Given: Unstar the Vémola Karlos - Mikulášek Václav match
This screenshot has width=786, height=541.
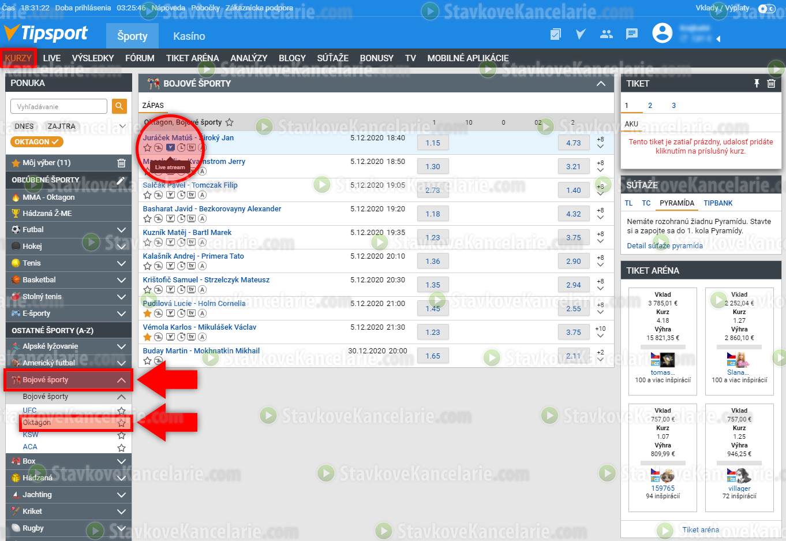Looking at the screenshot, I should [x=147, y=337].
